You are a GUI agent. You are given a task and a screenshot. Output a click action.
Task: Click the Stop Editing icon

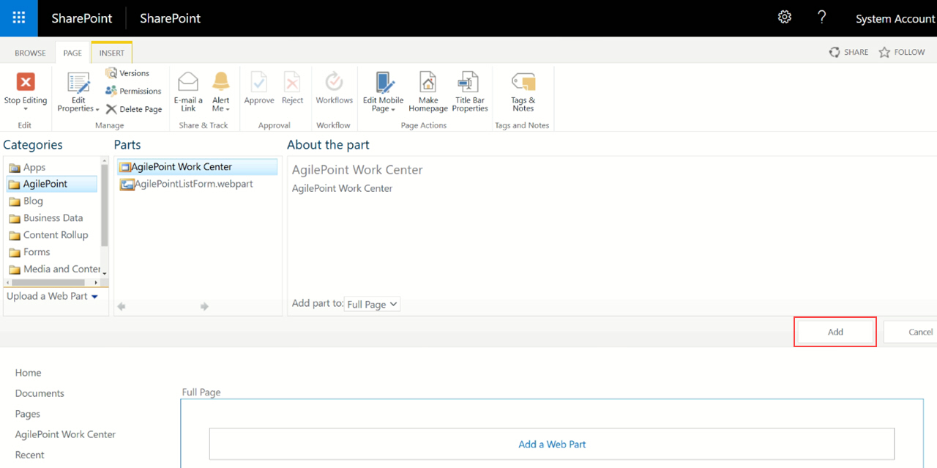click(26, 81)
